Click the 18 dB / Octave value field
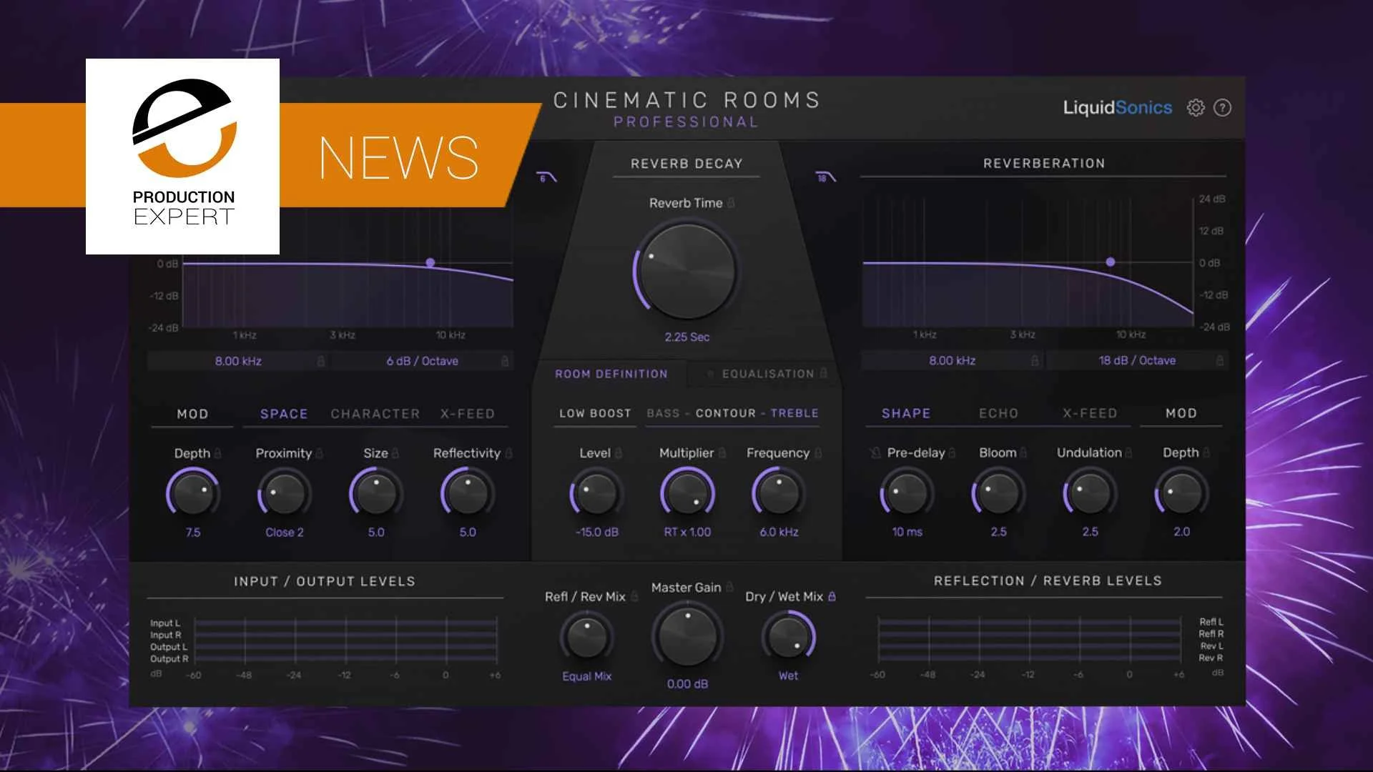The height and width of the screenshot is (772, 1373). click(x=1137, y=361)
